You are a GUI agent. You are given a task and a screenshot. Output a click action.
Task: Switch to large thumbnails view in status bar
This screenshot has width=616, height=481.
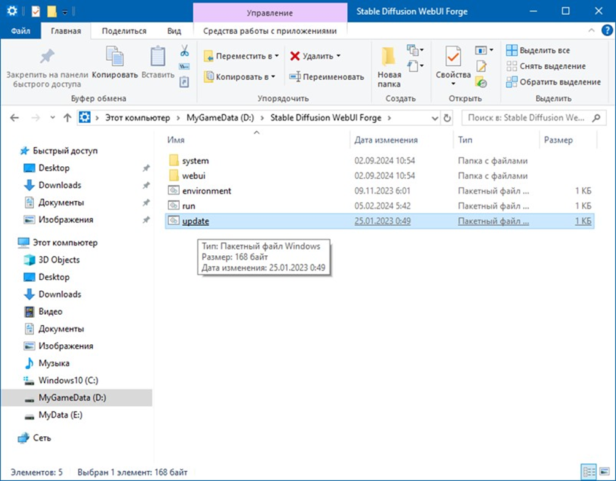(x=604, y=472)
